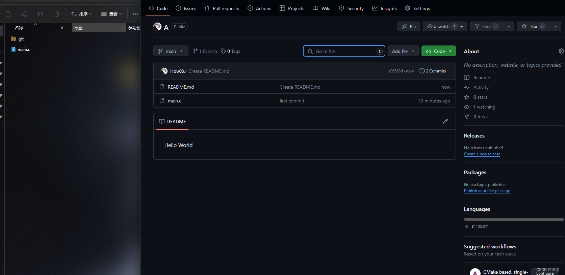Open main.c file in repository list

coord(175,101)
